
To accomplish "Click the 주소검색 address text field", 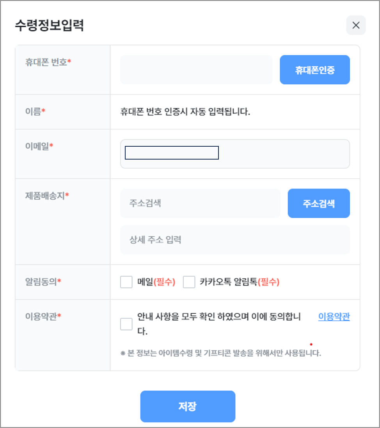I will (x=200, y=203).
